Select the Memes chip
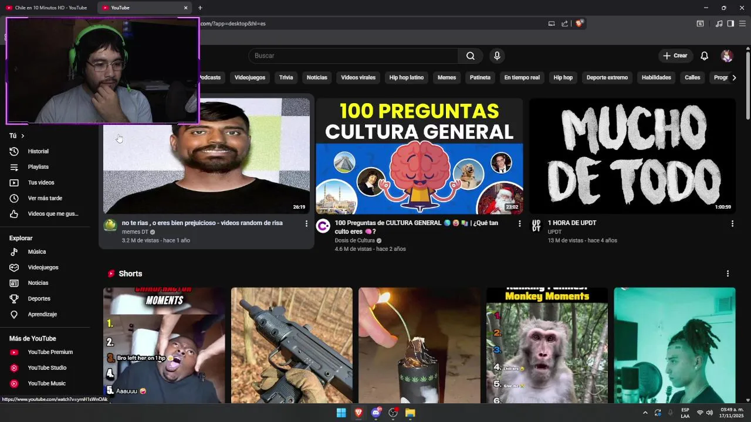 446,77
